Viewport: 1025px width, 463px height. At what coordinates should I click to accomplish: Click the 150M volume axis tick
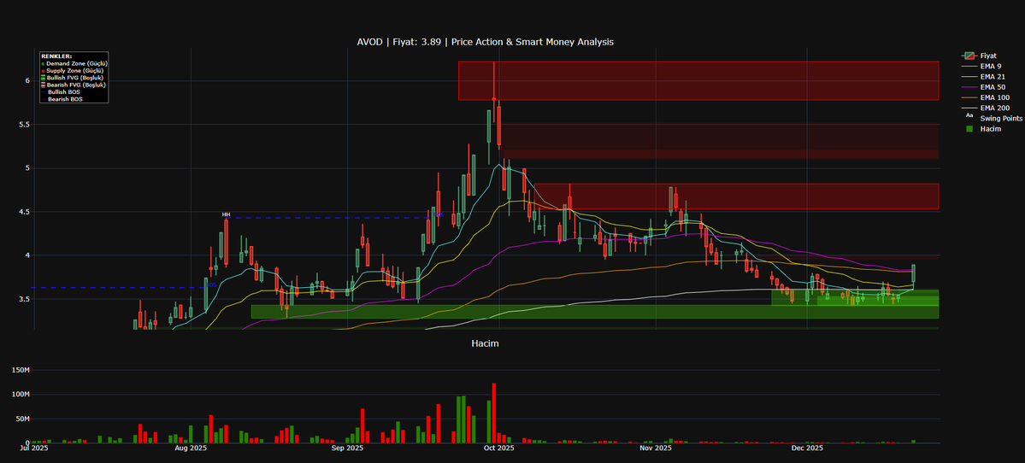(20, 370)
